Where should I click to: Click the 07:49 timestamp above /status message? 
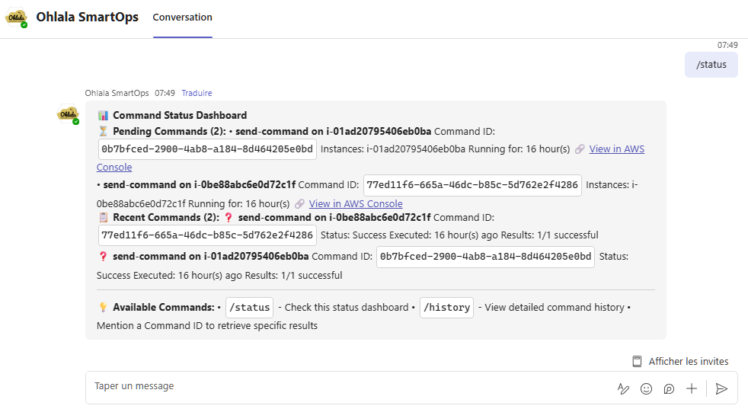[x=727, y=45]
